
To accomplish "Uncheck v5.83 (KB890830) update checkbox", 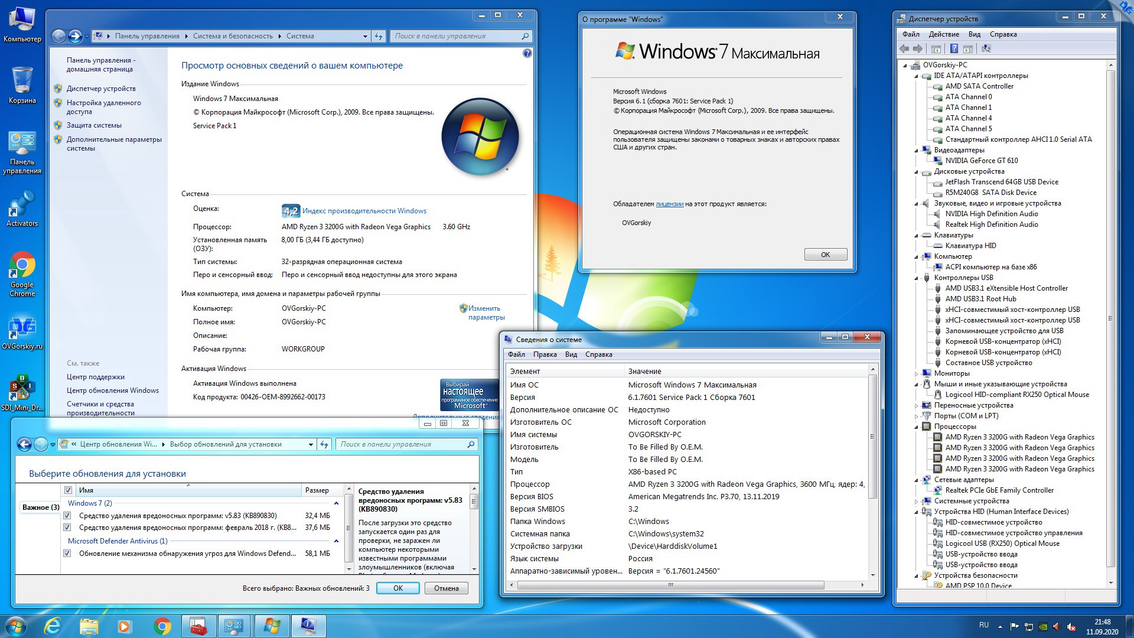I will [67, 516].
